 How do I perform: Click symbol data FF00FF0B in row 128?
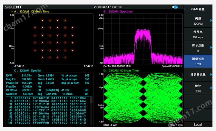[x=41, y=123]
